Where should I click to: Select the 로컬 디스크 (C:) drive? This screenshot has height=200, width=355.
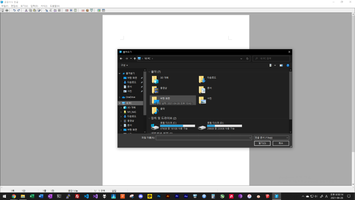pyautogui.click(x=173, y=126)
